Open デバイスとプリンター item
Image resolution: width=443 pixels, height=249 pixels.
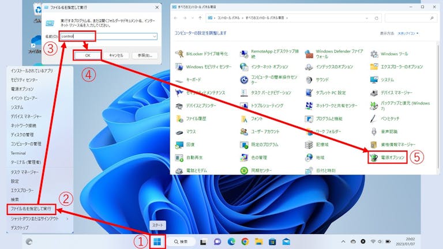[196, 105]
